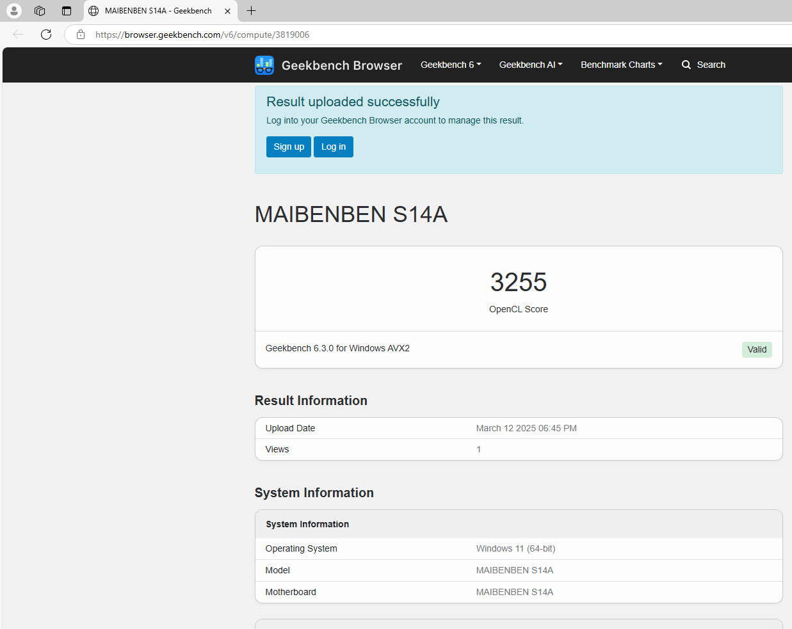This screenshot has height=629, width=792.
Task: Go back with the back arrow
Action: [x=18, y=35]
